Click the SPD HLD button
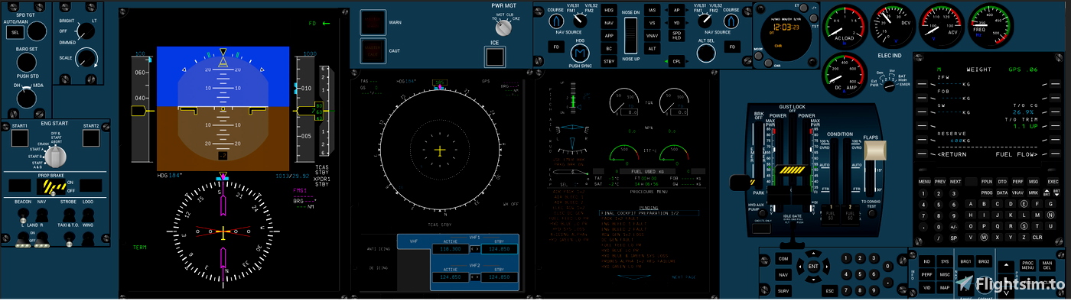1071x301 pixels. 677,36
